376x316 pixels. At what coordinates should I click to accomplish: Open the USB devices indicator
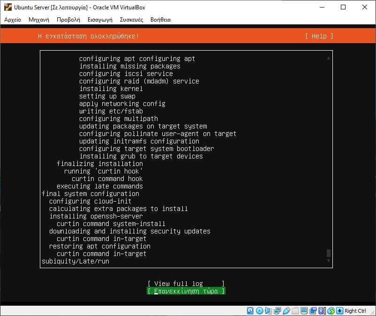click(286, 311)
